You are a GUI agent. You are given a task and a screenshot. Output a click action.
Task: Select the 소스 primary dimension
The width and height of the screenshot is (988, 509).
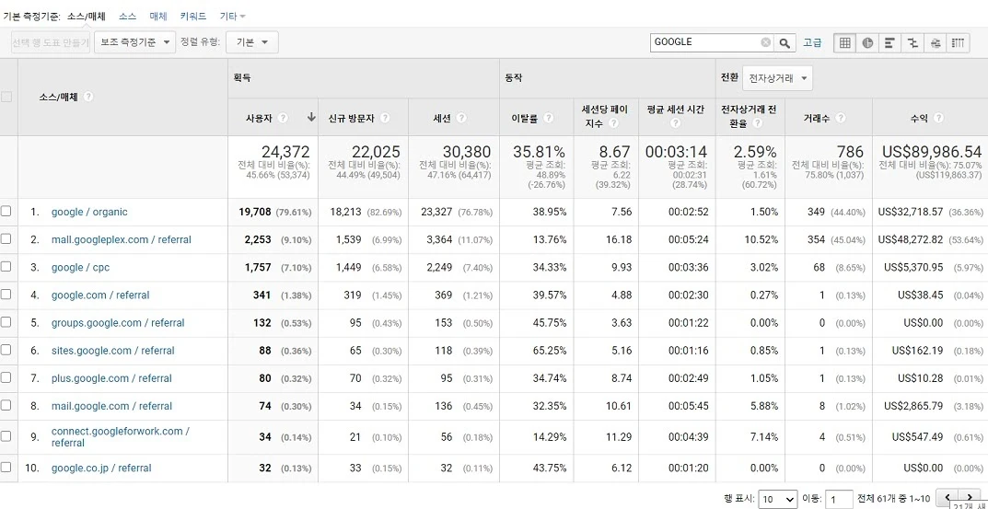(128, 17)
